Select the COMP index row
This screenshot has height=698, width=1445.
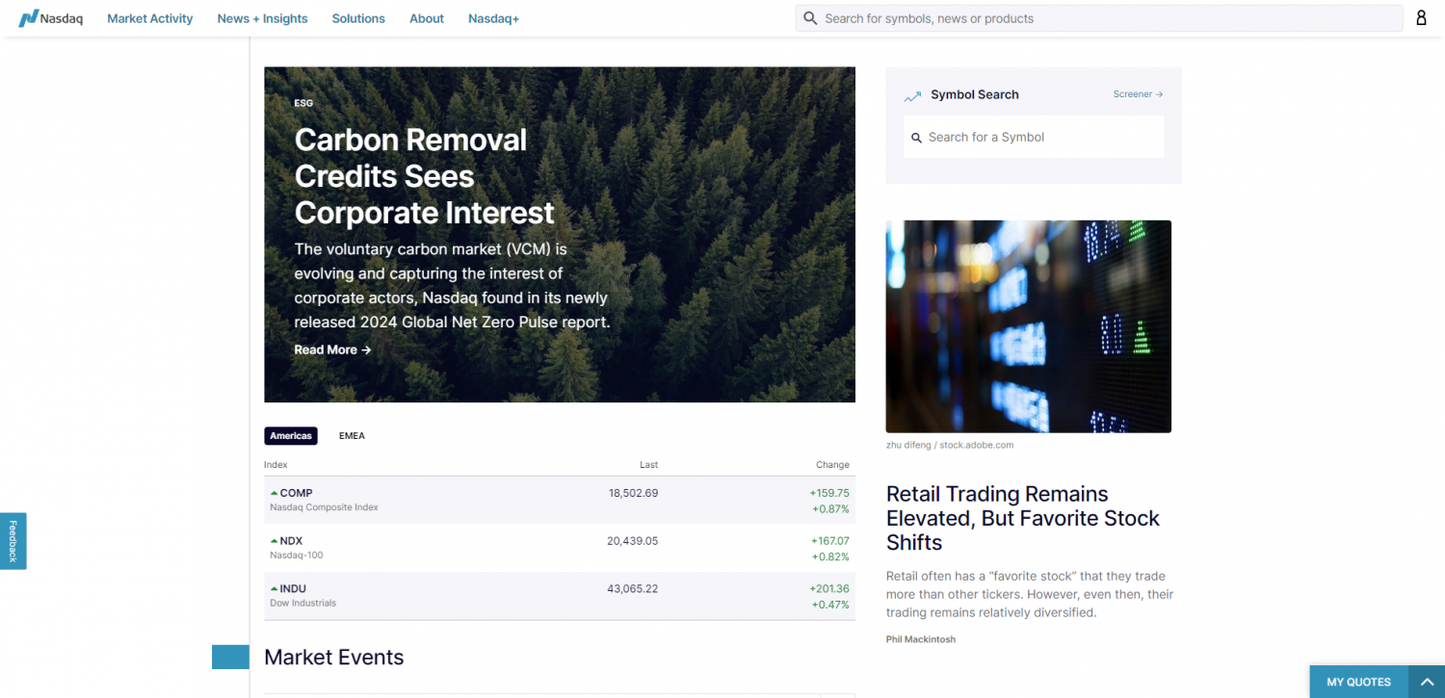[560, 500]
